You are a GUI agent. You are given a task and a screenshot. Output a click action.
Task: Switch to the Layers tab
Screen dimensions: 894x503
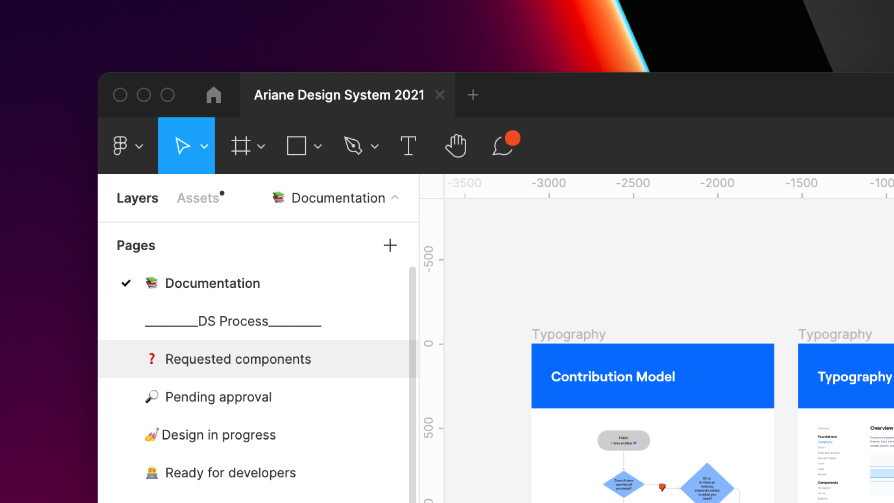pos(137,198)
